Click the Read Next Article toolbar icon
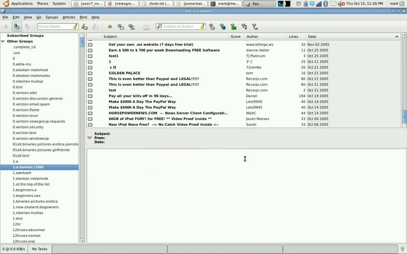Viewport: 407px width, 254px height. point(121,27)
